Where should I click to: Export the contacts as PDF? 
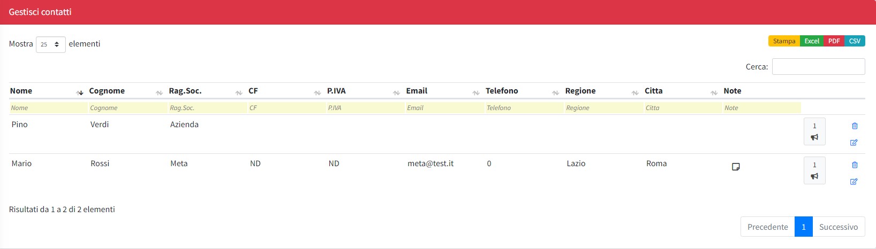(x=834, y=41)
